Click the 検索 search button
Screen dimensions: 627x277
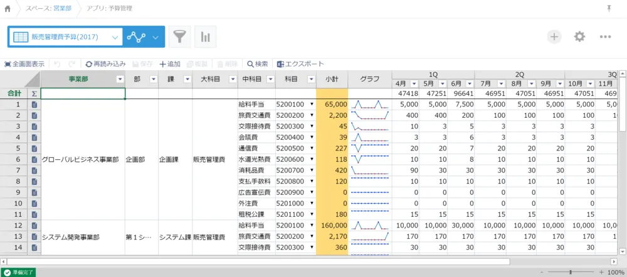[x=258, y=64]
